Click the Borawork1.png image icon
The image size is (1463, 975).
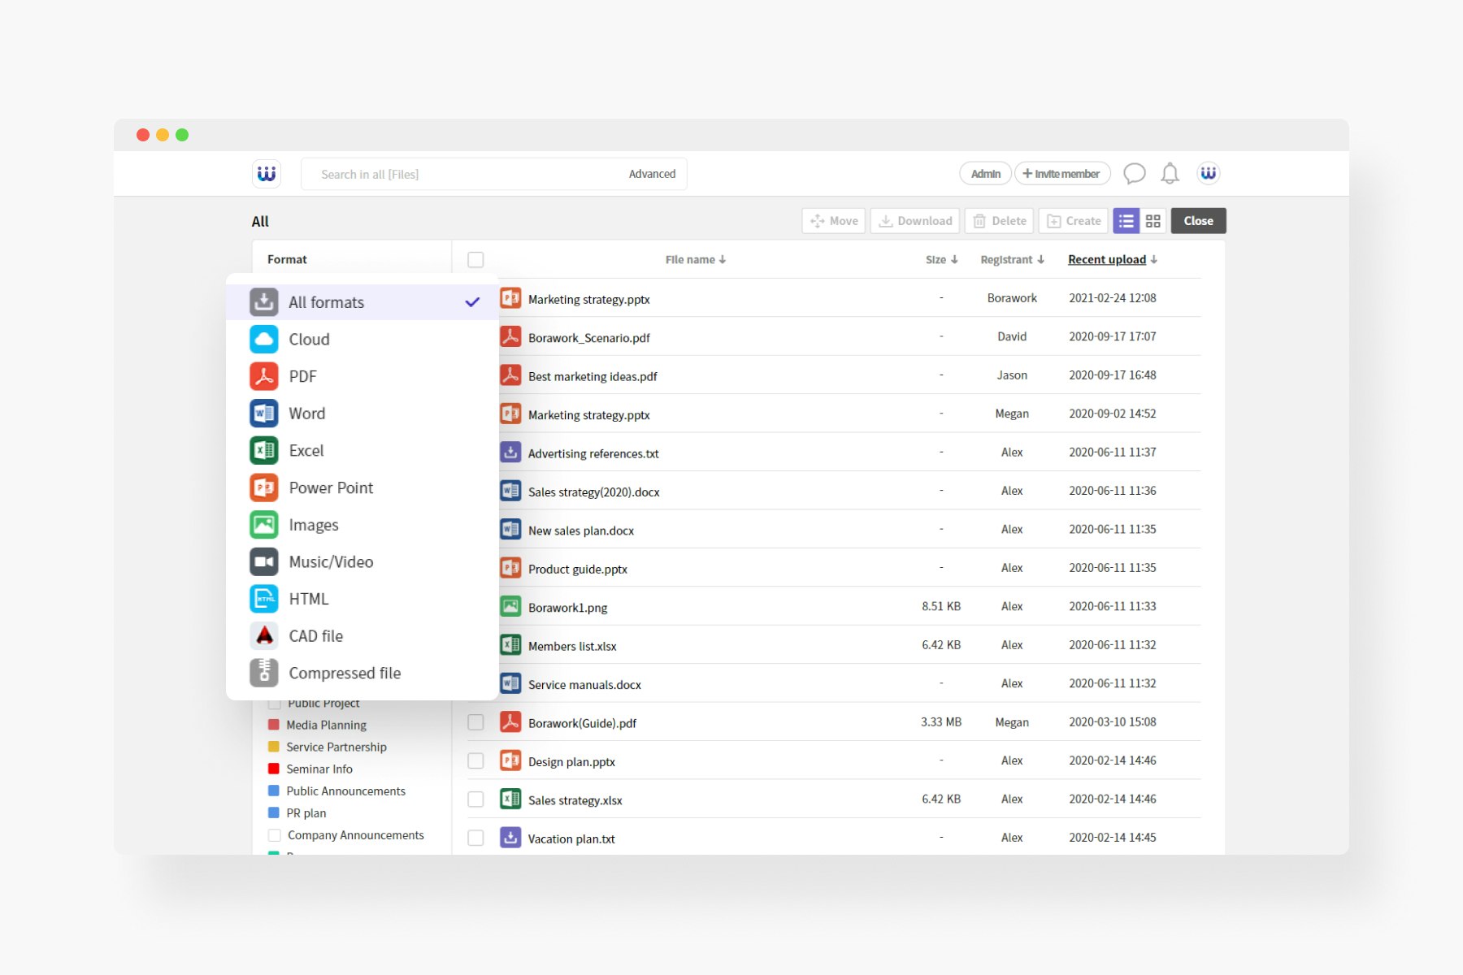pos(510,606)
